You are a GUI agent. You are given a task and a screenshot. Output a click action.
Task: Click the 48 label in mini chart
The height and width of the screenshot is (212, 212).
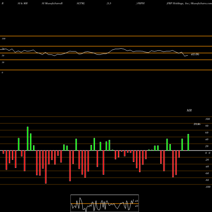[137, 201]
